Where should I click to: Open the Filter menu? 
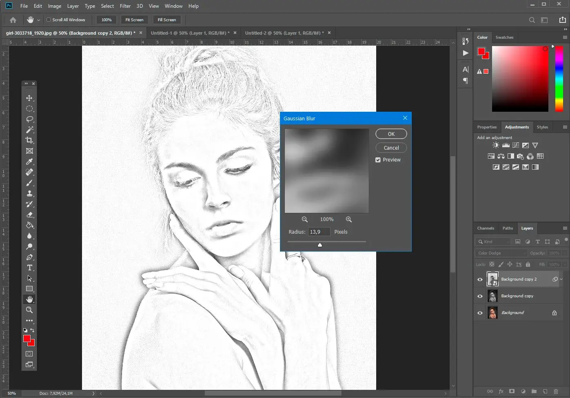125,6
